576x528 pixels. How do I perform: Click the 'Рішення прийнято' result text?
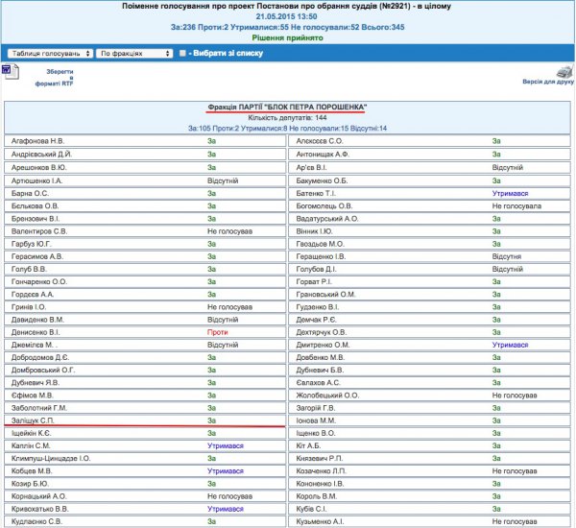tap(287, 37)
